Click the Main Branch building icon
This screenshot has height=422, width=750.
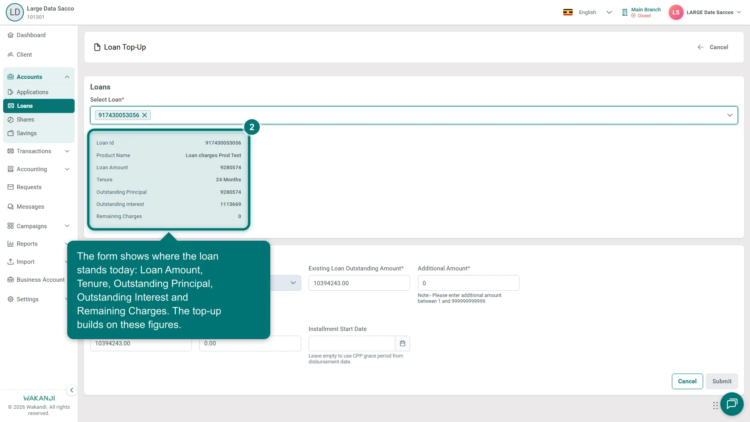point(625,13)
